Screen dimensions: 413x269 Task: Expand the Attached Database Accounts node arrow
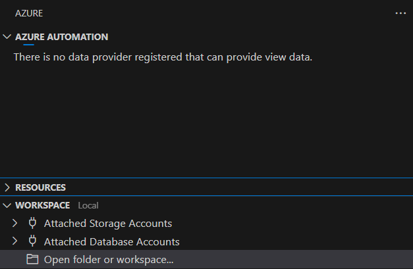click(x=14, y=241)
